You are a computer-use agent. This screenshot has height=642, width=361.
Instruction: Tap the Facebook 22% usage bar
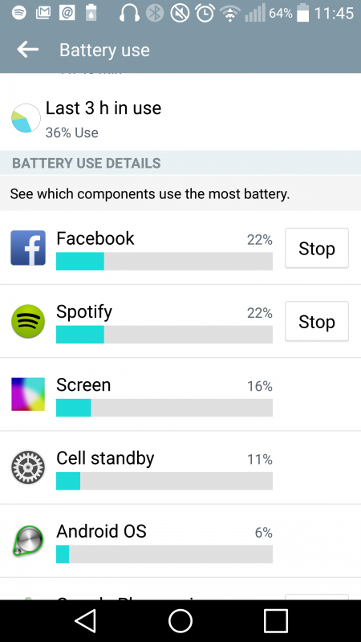click(x=164, y=262)
